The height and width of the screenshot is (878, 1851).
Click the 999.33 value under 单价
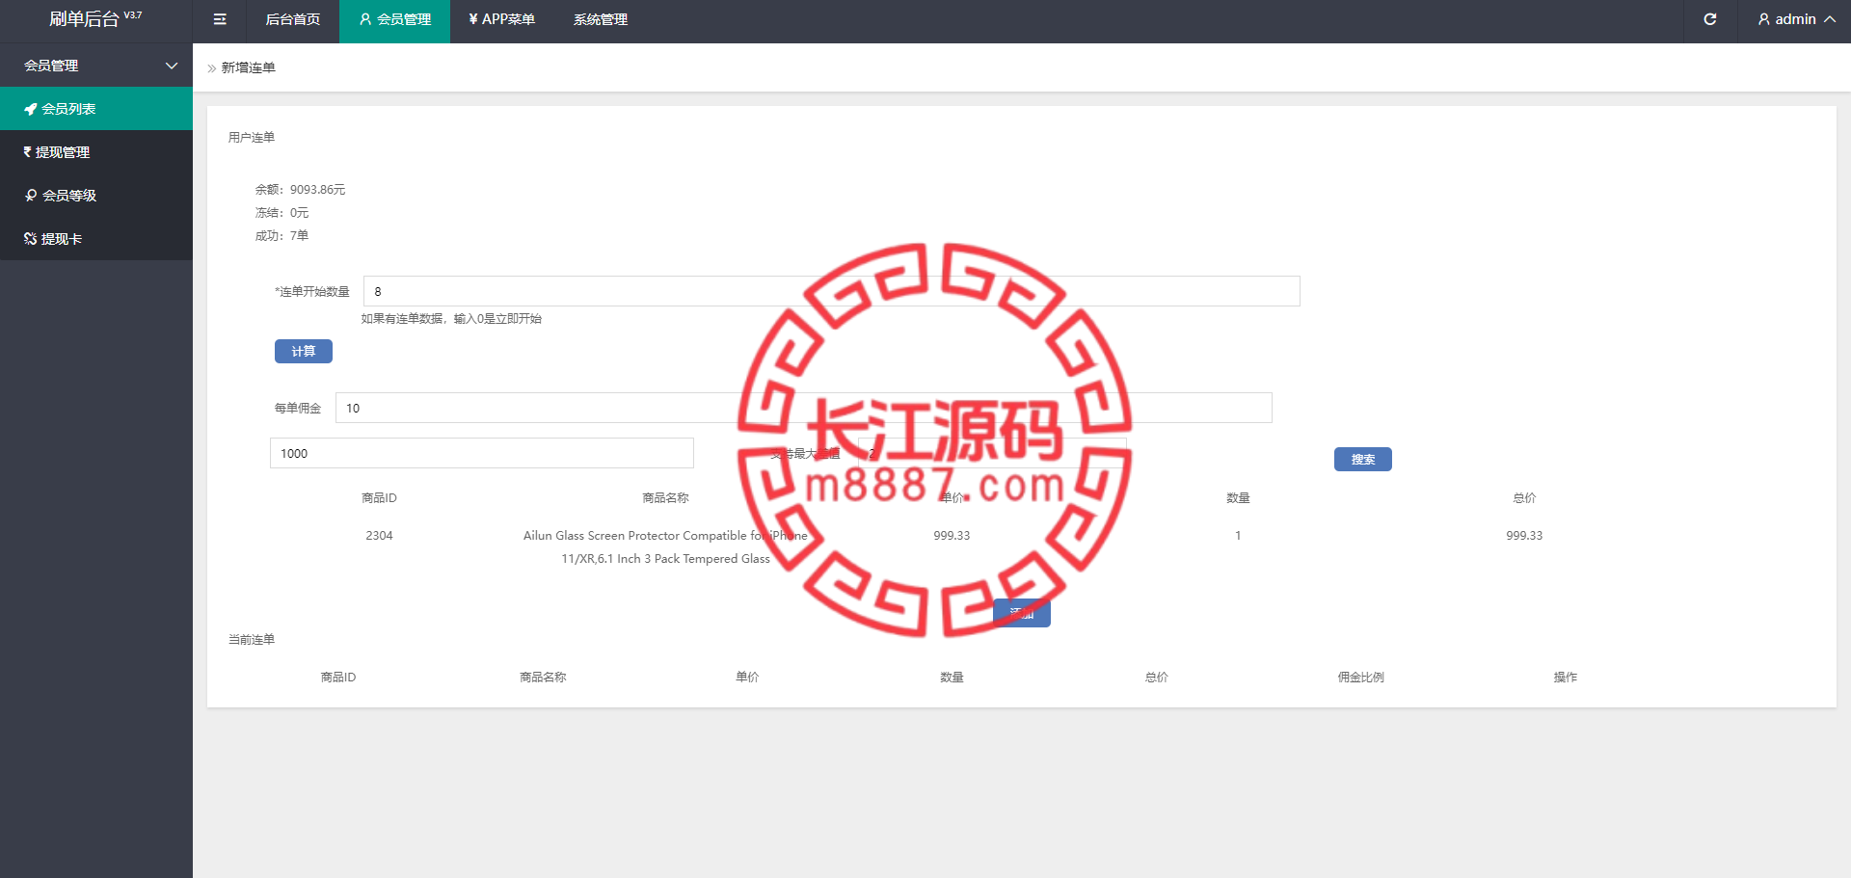952,536
